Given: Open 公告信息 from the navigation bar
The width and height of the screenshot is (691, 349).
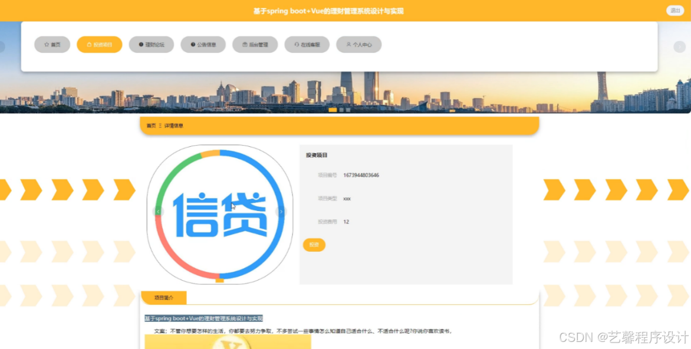Looking at the screenshot, I should (203, 44).
